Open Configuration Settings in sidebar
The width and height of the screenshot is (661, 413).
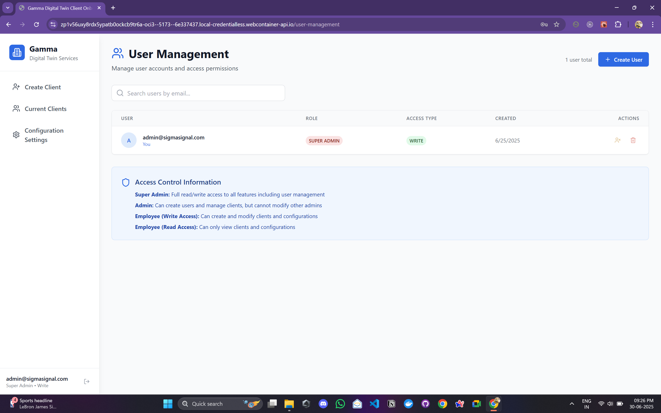(x=44, y=135)
